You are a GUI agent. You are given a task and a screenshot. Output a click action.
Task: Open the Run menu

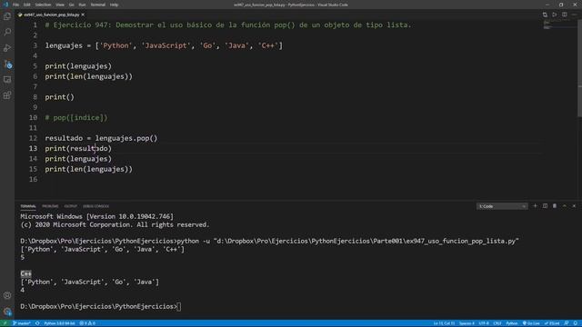pyautogui.click(x=82, y=5)
